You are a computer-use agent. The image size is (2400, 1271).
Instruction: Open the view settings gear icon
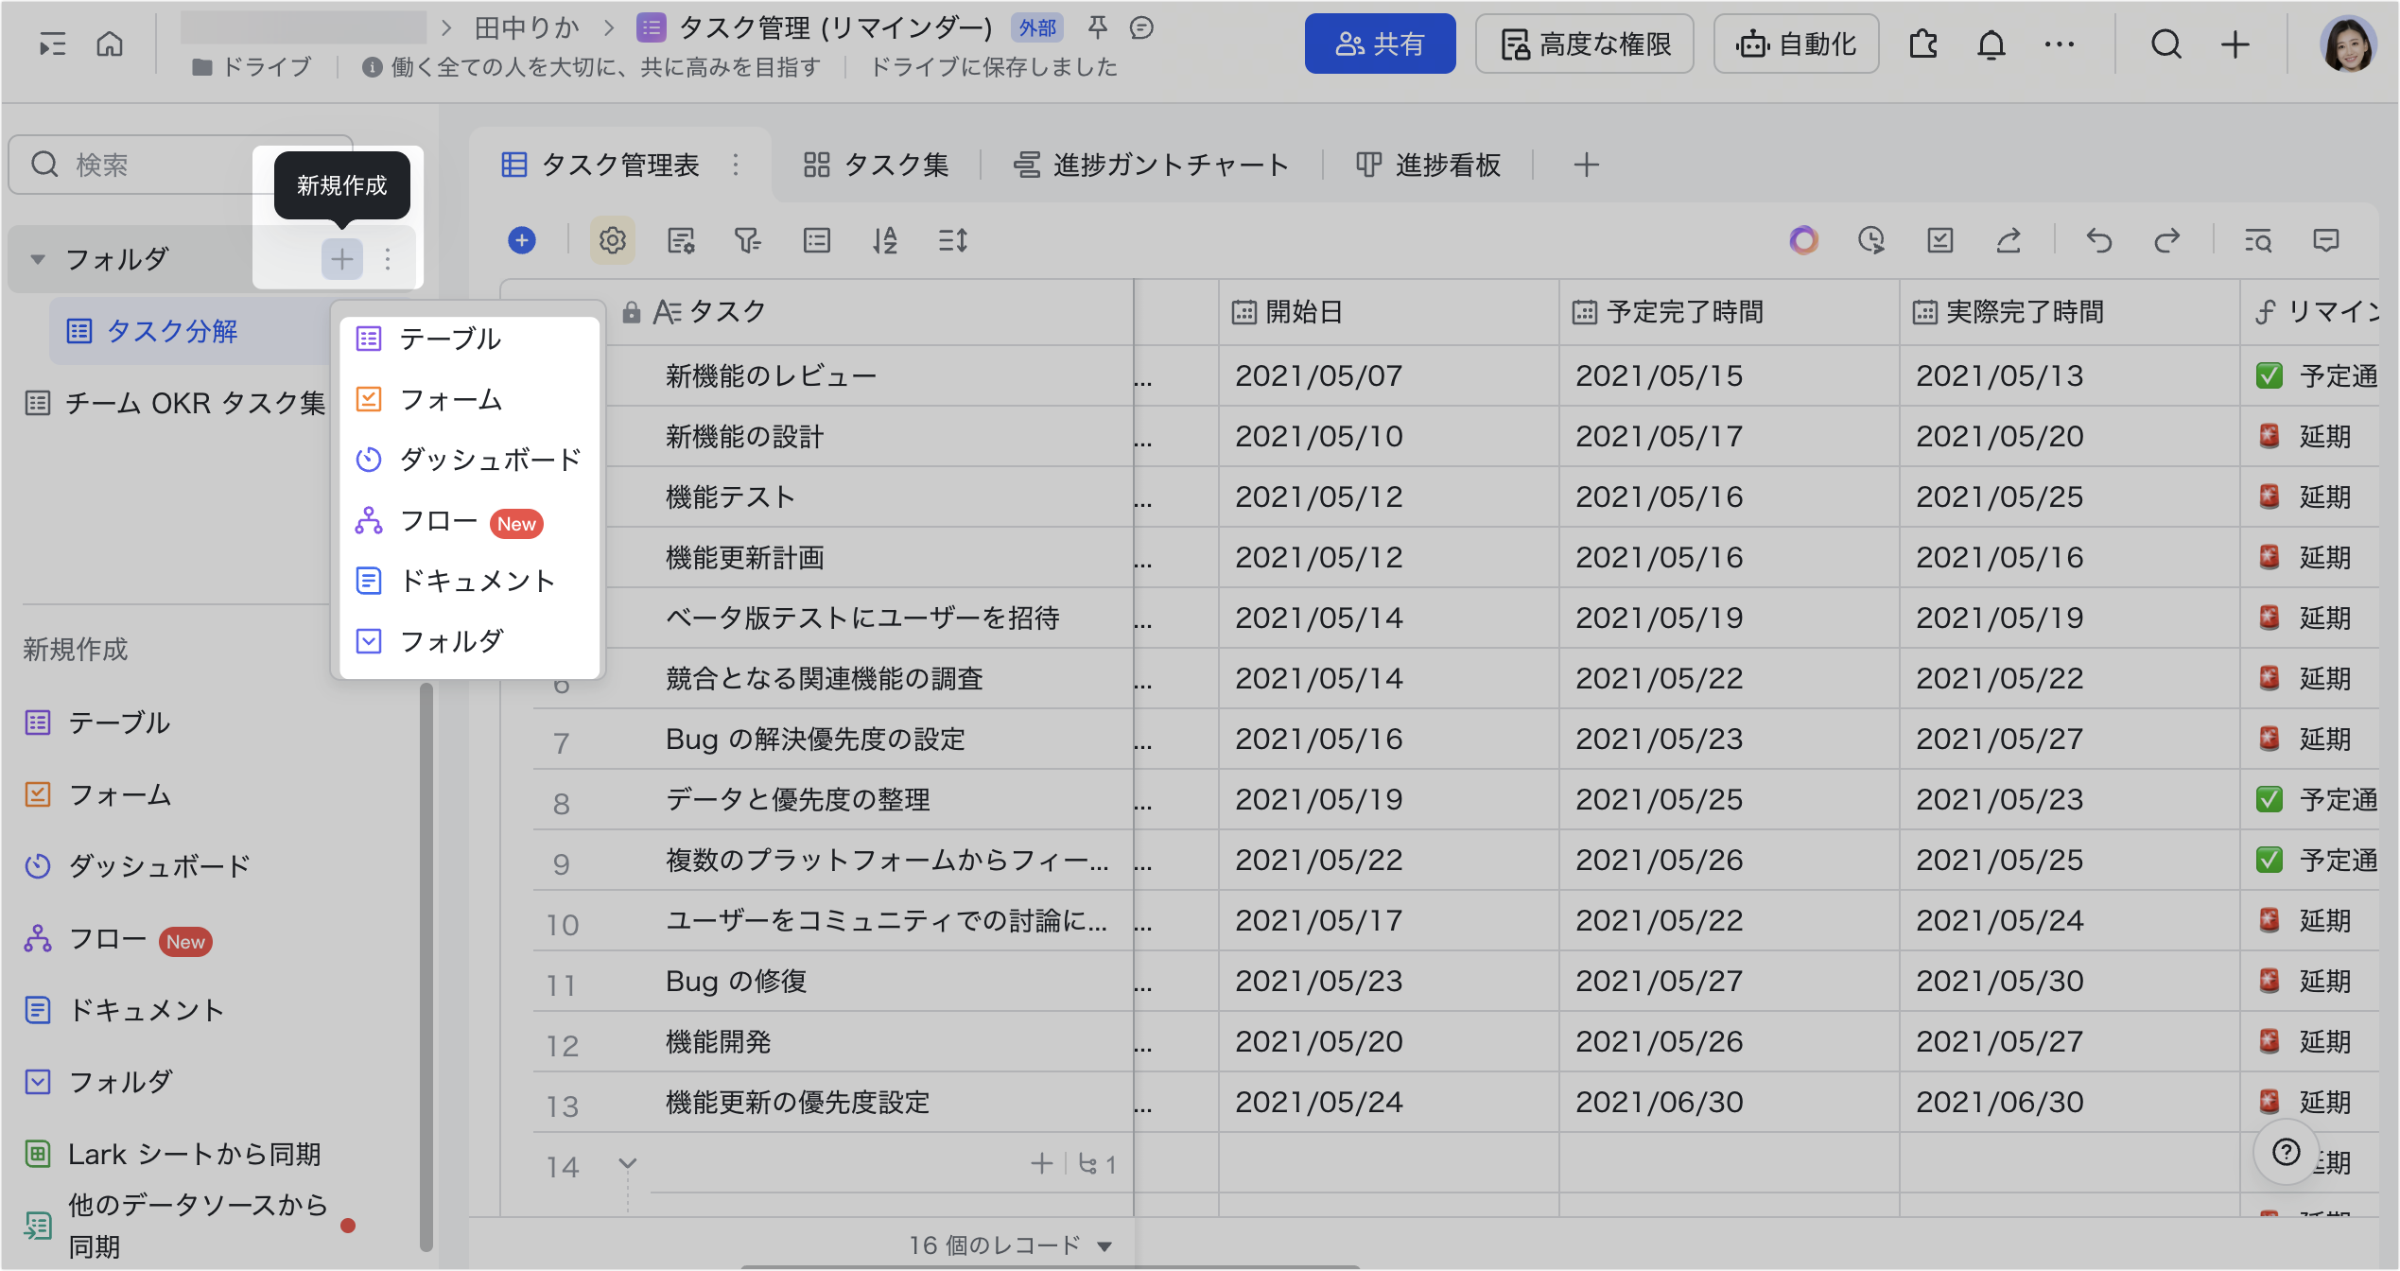coord(613,240)
